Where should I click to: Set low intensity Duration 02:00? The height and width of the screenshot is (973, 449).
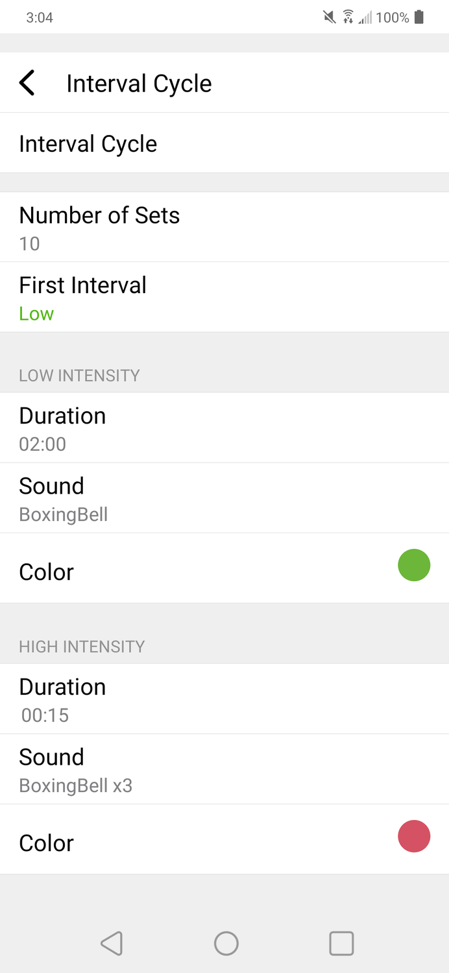click(x=224, y=427)
